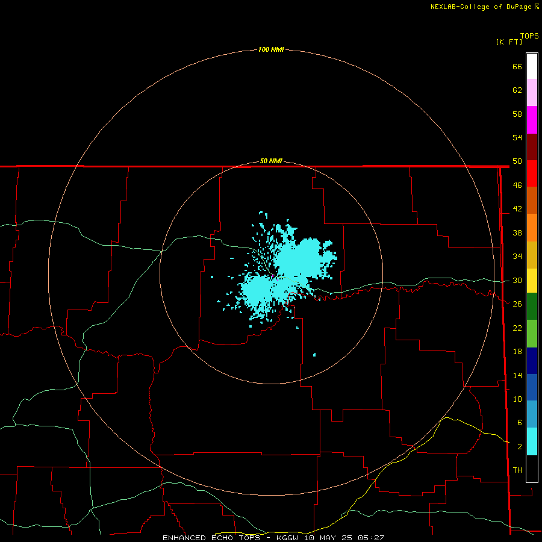The height and width of the screenshot is (542, 542).
Task: Click the 26 scale label
Action: pos(517,304)
